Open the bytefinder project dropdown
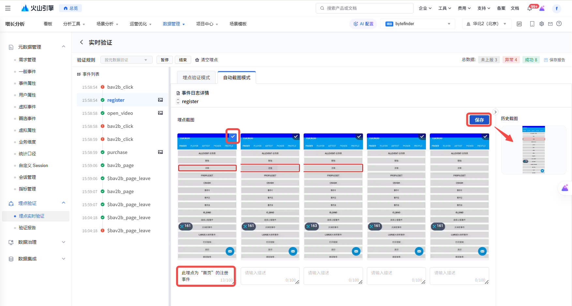This screenshot has width=572, height=306. (x=418, y=24)
